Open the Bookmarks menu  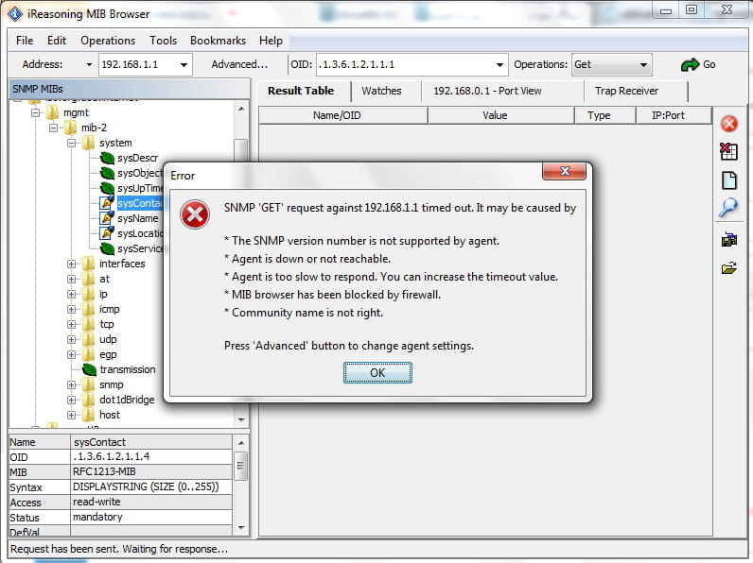point(218,41)
